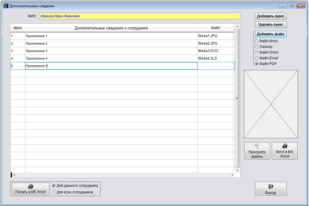309x206 pixels.
Task: Click the printer icon on Фото в MS Word
Action: click(x=285, y=146)
